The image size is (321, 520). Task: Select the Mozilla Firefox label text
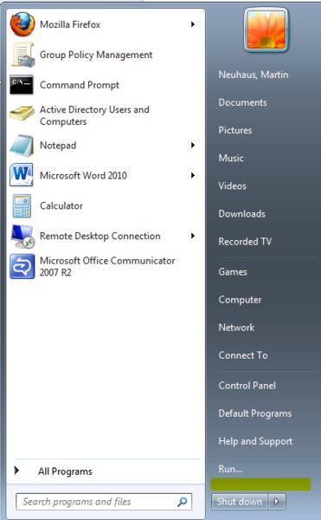pos(70,24)
